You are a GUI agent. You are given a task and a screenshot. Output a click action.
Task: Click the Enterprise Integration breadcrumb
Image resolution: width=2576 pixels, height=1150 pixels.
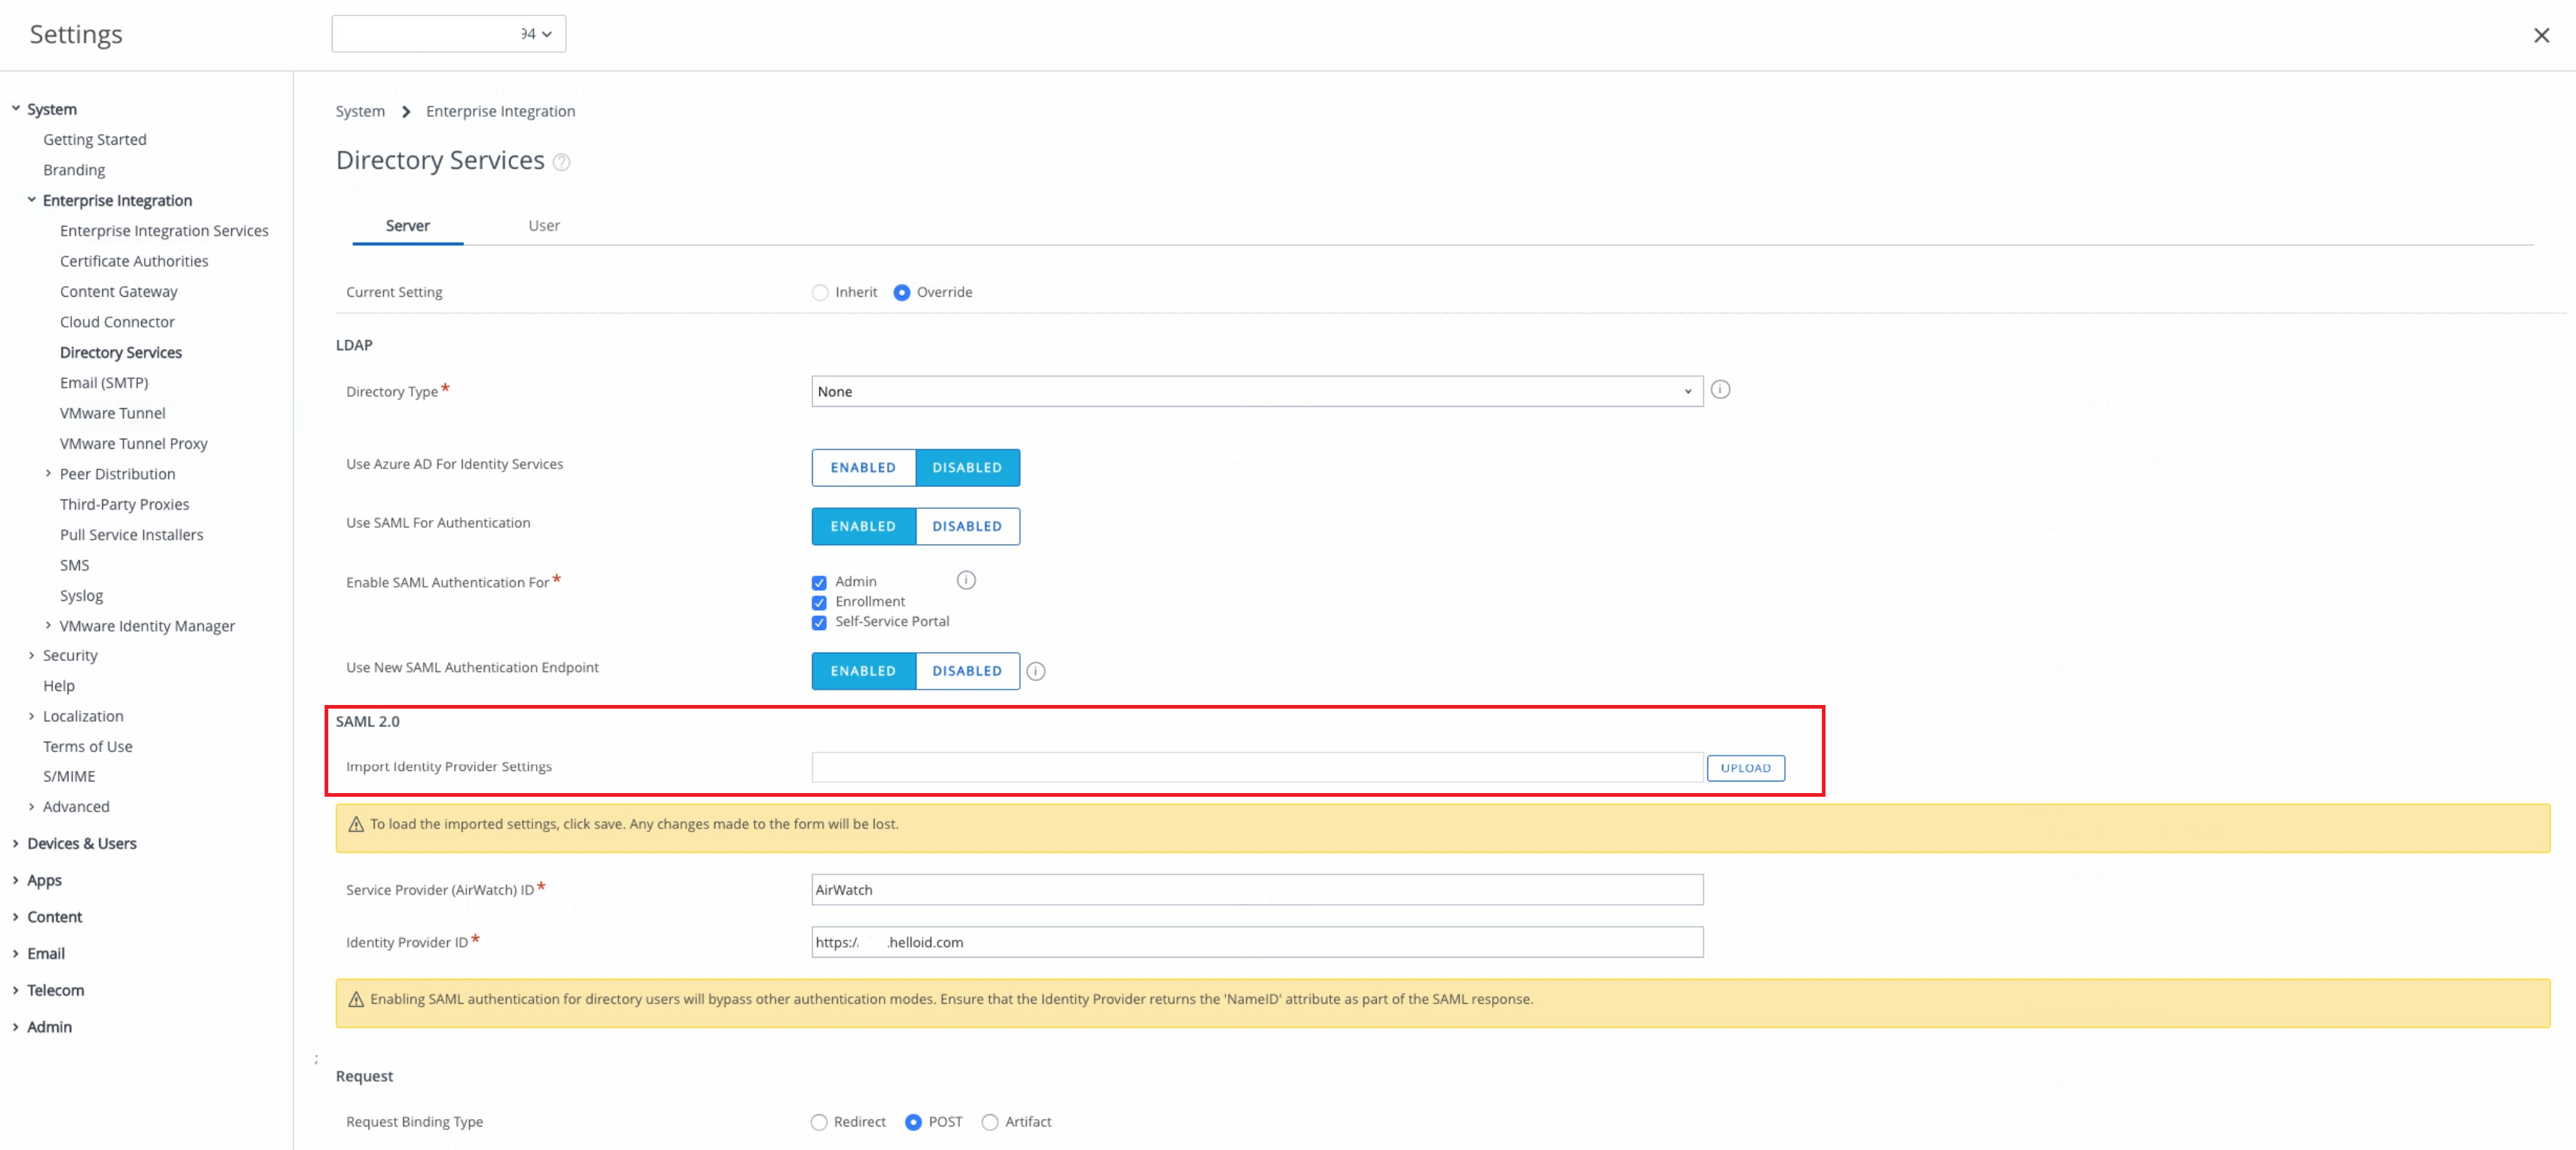[x=500, y=111]
